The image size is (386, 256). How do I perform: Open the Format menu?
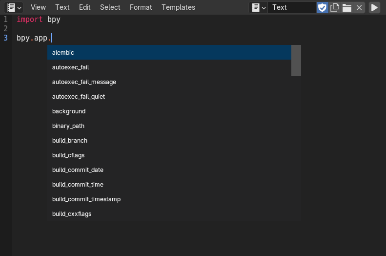pyautogui.click(x=141, y=7)
